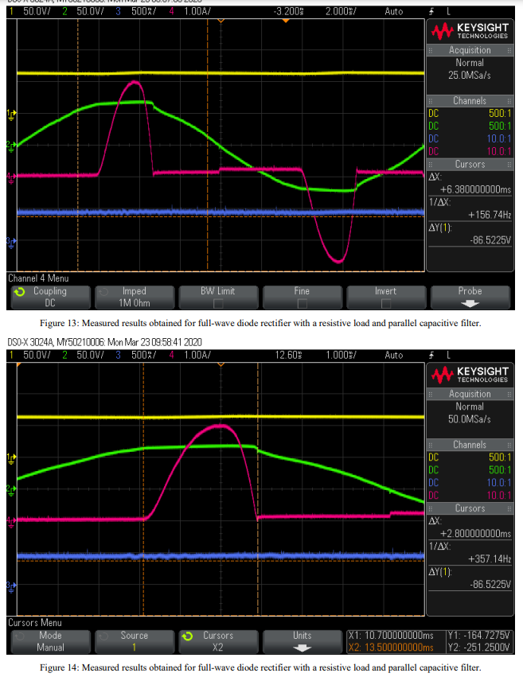This screenshot has width=523, height=677.
Task: Click channel 4 1.00A/ scale in Figure 13
Action: 197,12
